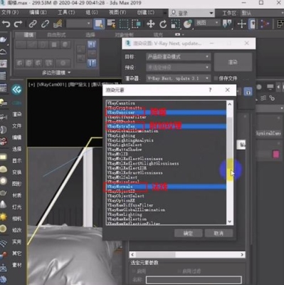Open the 视图(V) menu
This screenshot has width=284, height=285.
117,12
